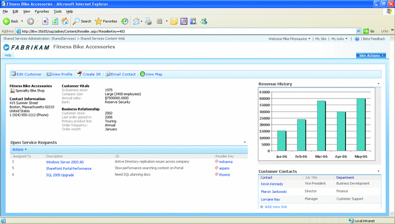This screenshot has height=224, width=395.
Task: Open the SQL 2005 Upgrade request
Action: pyautogui.click(x=60, y=175)
